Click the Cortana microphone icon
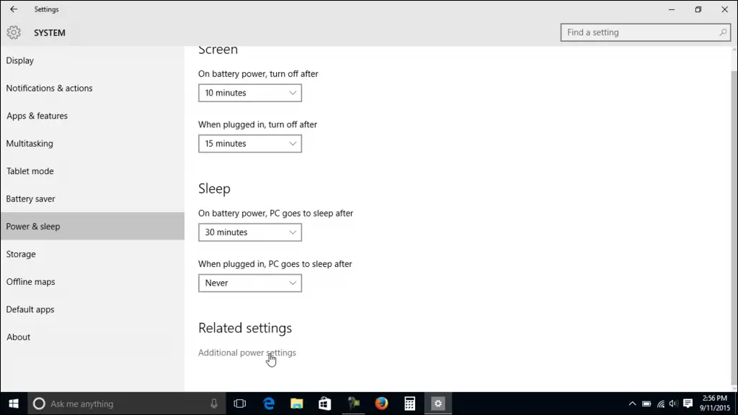The height and width of the screenshot is (415, 738). pyautogui.click(x=214, y=403)
